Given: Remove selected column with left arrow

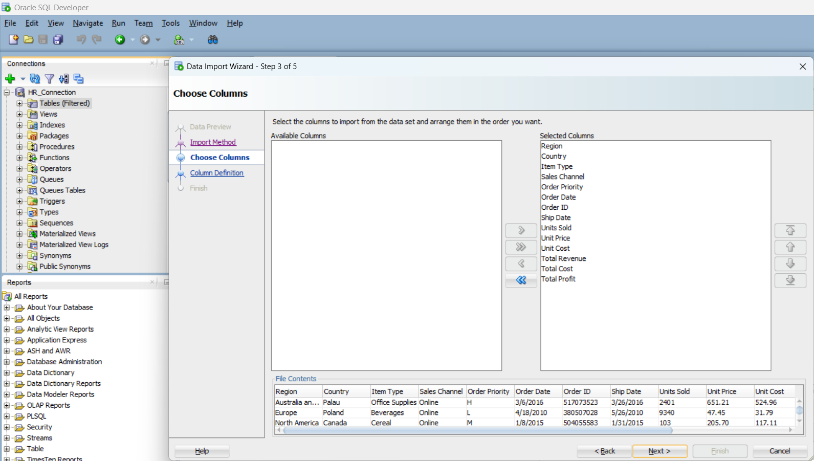Looking at the screenshot, I should [x=521, y=264].
